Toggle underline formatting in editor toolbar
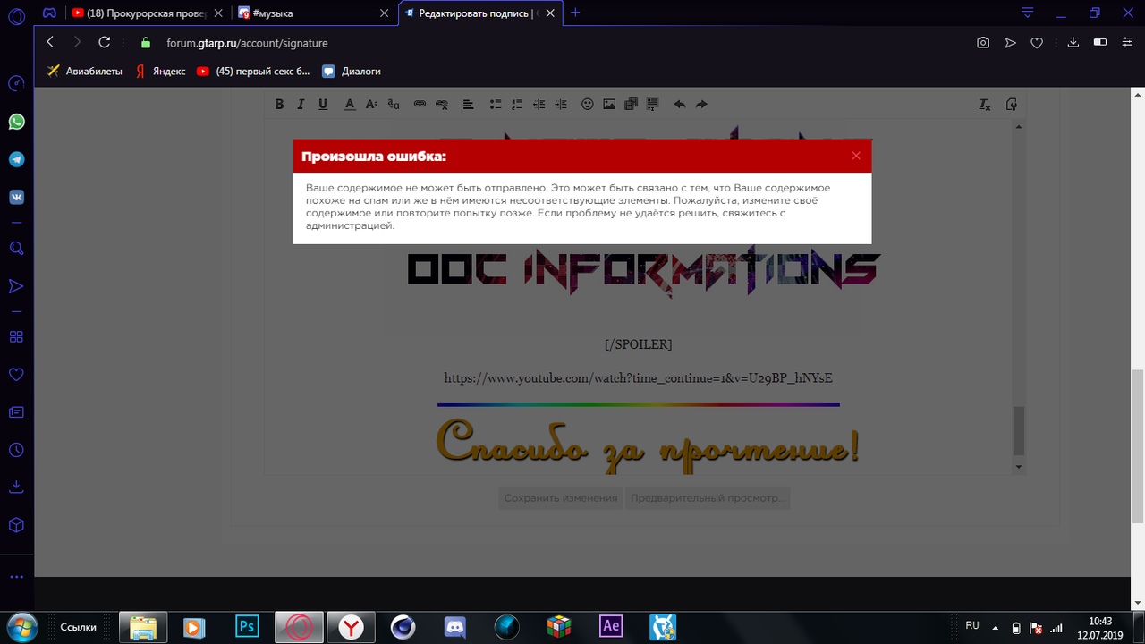 [323, 105]
